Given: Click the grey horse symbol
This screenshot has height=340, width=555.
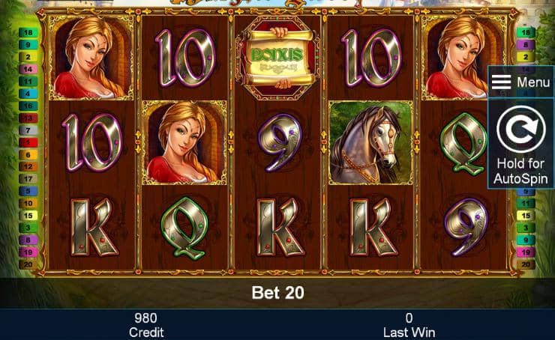Looking at the screenshot, I should [x=371, y=142].
